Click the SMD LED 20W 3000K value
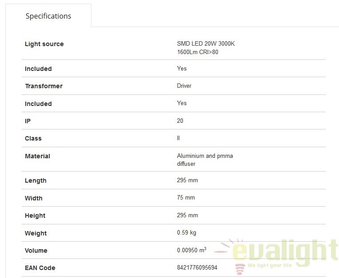 (205, 43)
